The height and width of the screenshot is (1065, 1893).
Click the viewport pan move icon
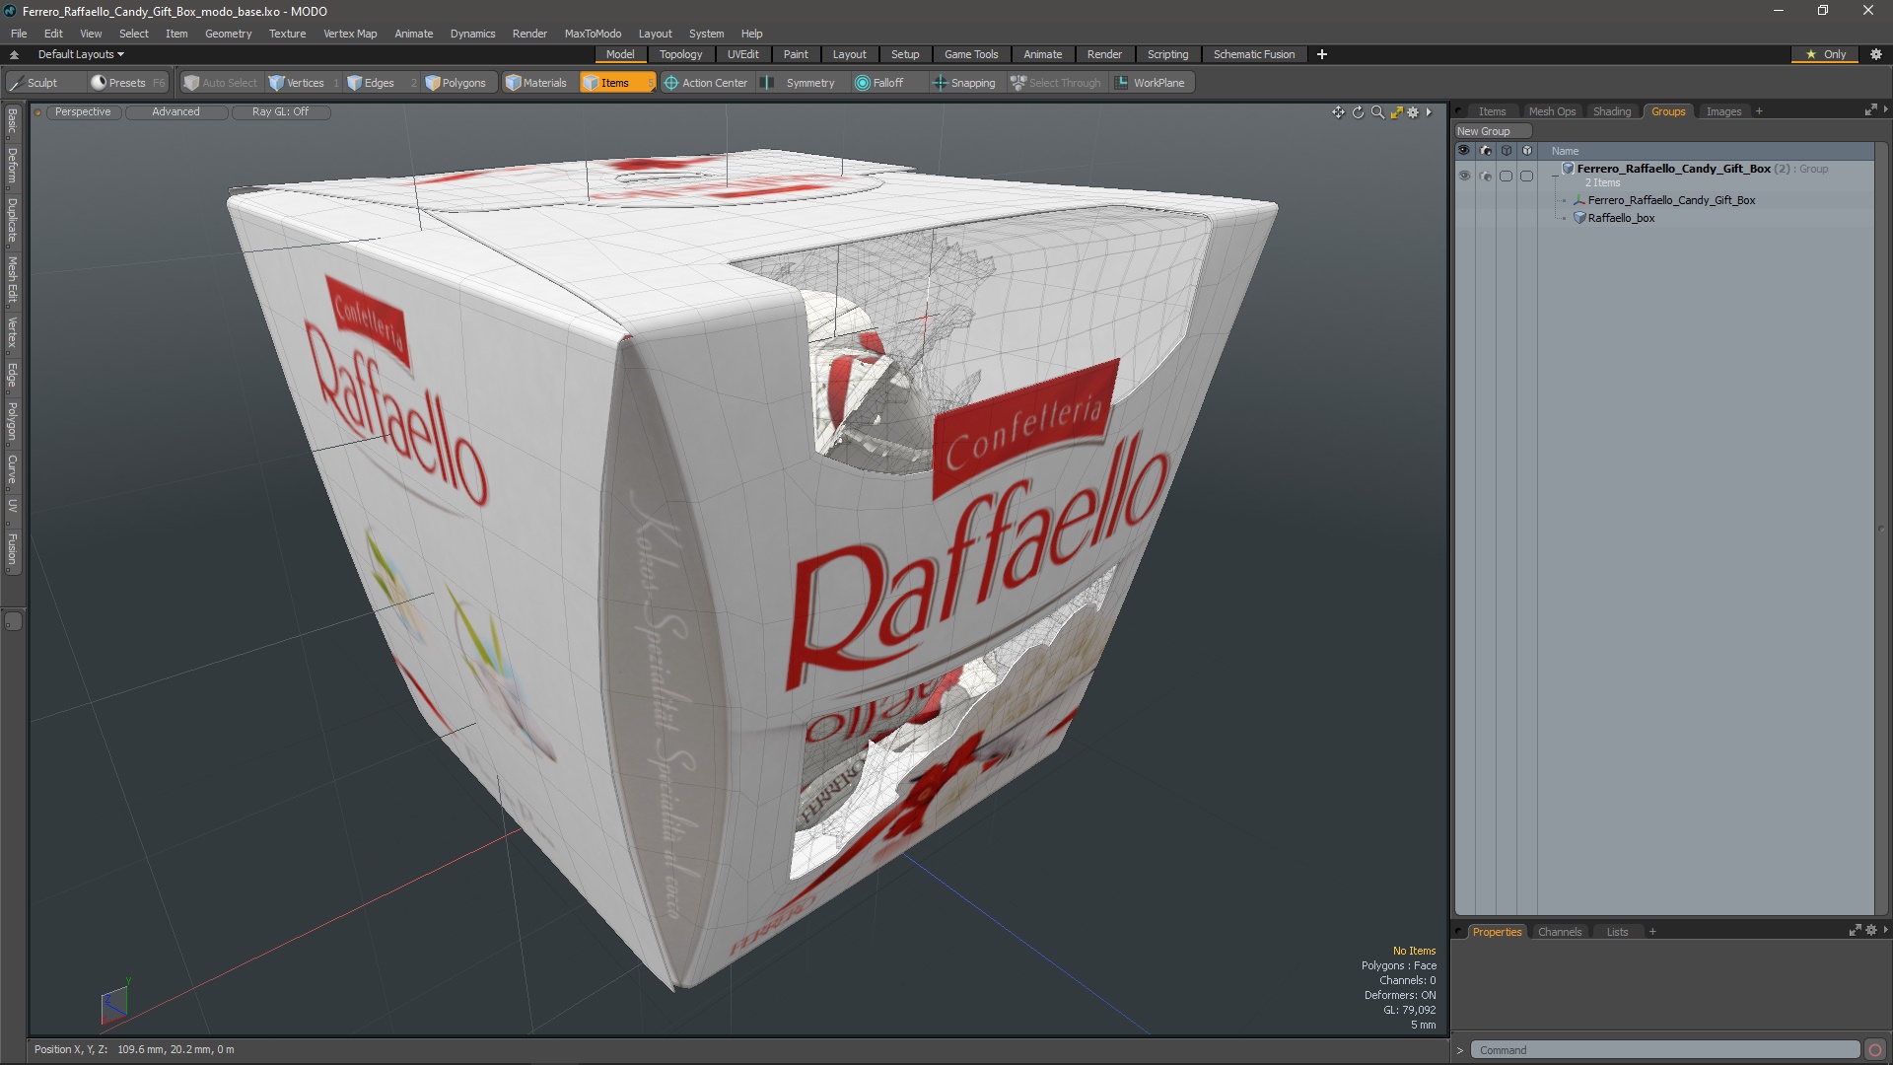tap(1338, 112)
